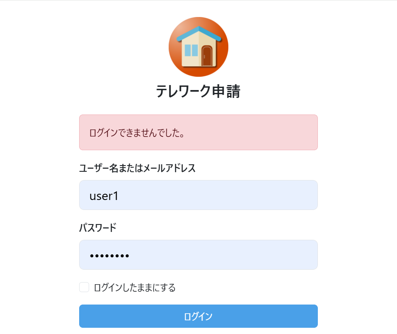Click the brown door in the house logo
The image size is (397, 334).
click(x=207, y=56)
